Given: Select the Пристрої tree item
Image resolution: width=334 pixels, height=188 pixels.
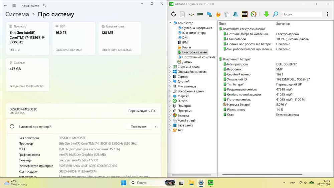Looking at the screenshot, I should [x=184, y=106].
